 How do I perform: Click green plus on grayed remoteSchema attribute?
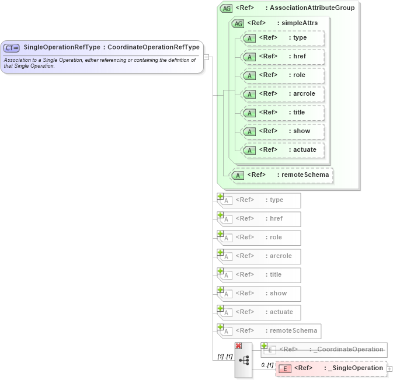[x=220, y=327]
